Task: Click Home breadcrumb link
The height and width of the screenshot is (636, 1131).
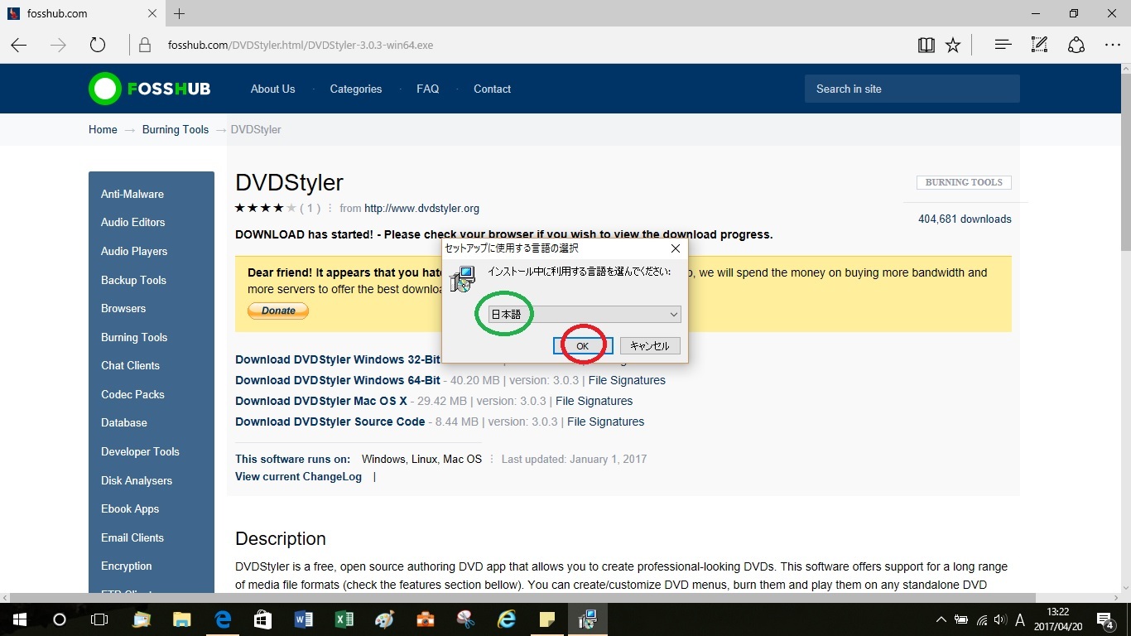Action: [x=103, y=129]
